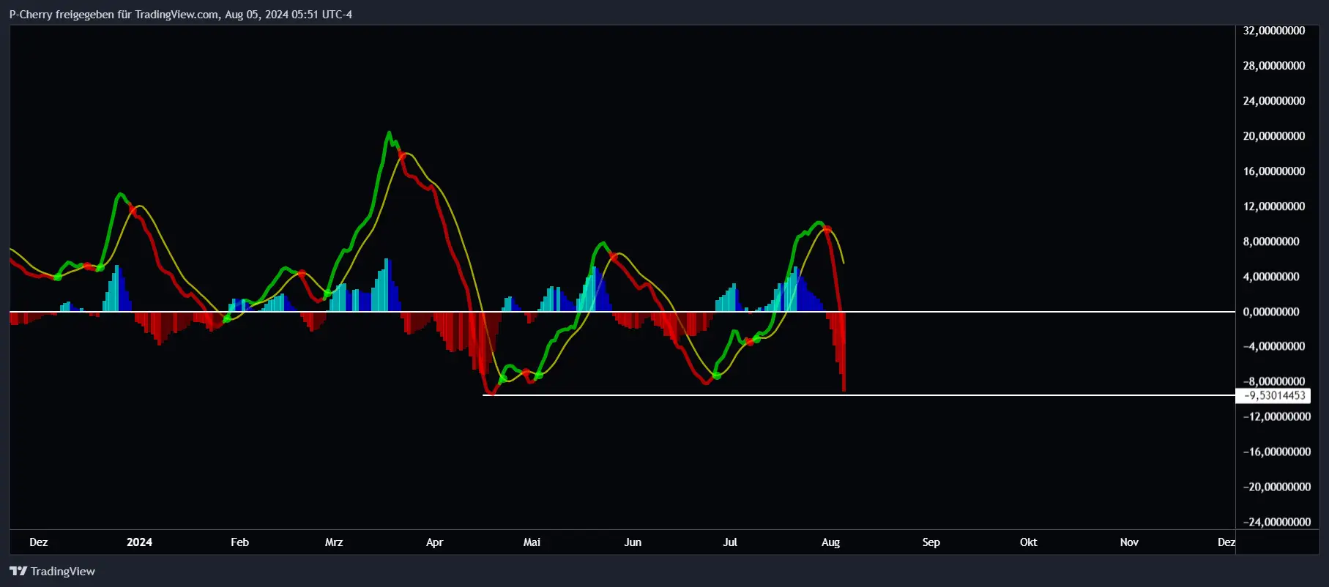Click the 4,00000000 price axis label
The height and width of the screenshot is (587, 1329).
point(1271,277)
